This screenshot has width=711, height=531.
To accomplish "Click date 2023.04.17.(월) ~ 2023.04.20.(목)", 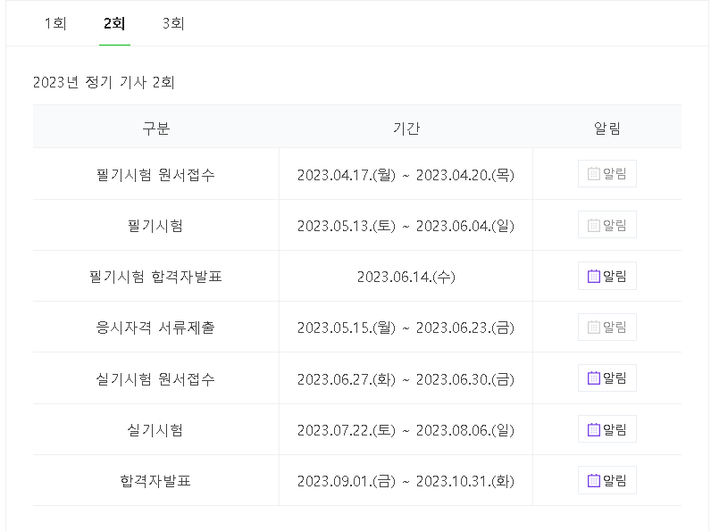I will click(406, 175).
